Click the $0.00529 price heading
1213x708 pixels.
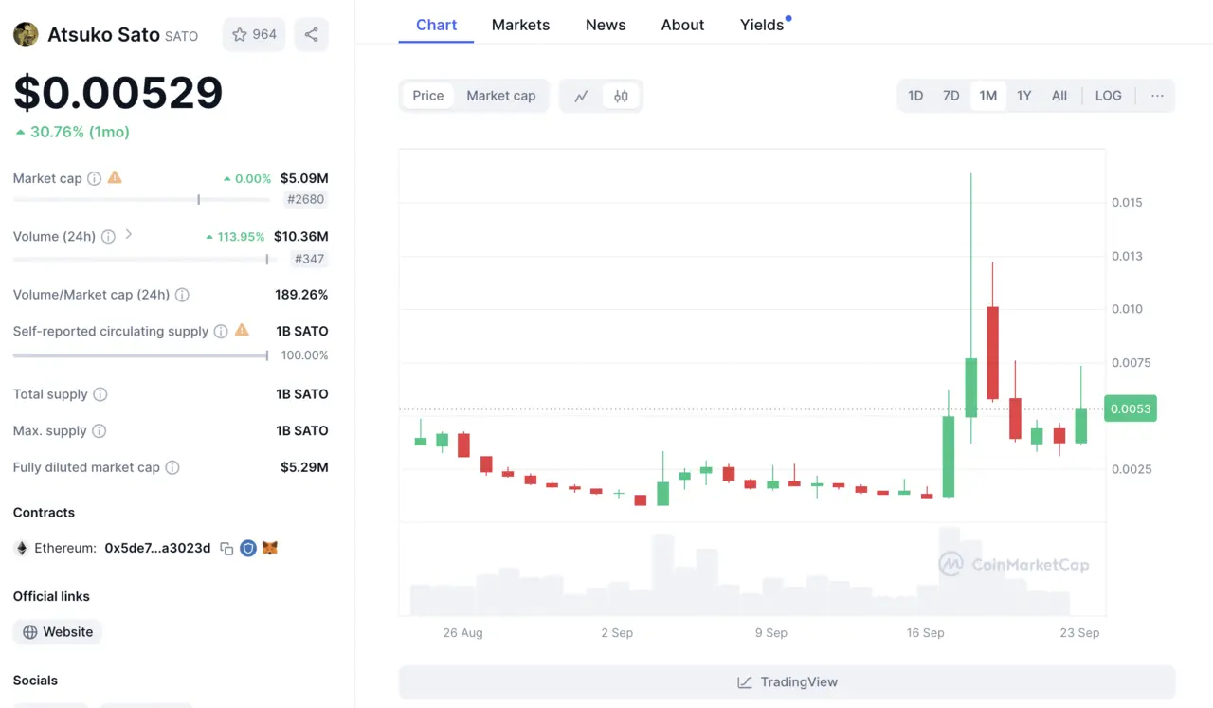coord(118,92)
